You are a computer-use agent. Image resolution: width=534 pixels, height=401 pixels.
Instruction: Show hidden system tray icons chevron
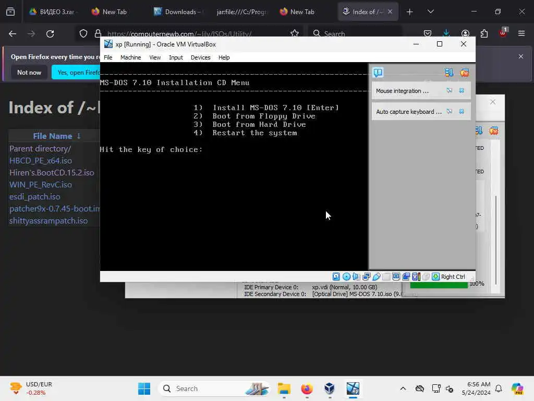click(403, 388)
